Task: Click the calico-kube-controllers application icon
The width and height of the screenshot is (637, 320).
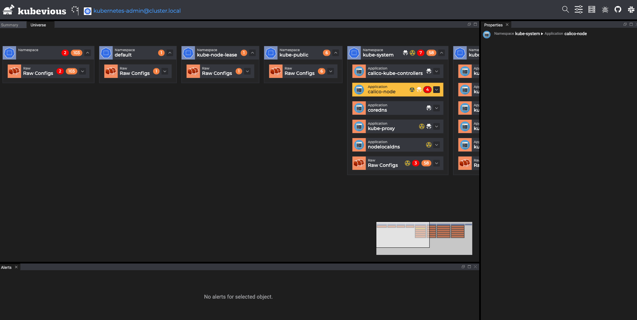Action: click(359, 71)
